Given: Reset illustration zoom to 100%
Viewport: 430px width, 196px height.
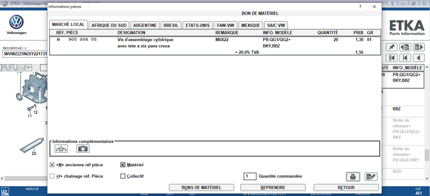Looking at the screenshot, I should click(28, 67).
